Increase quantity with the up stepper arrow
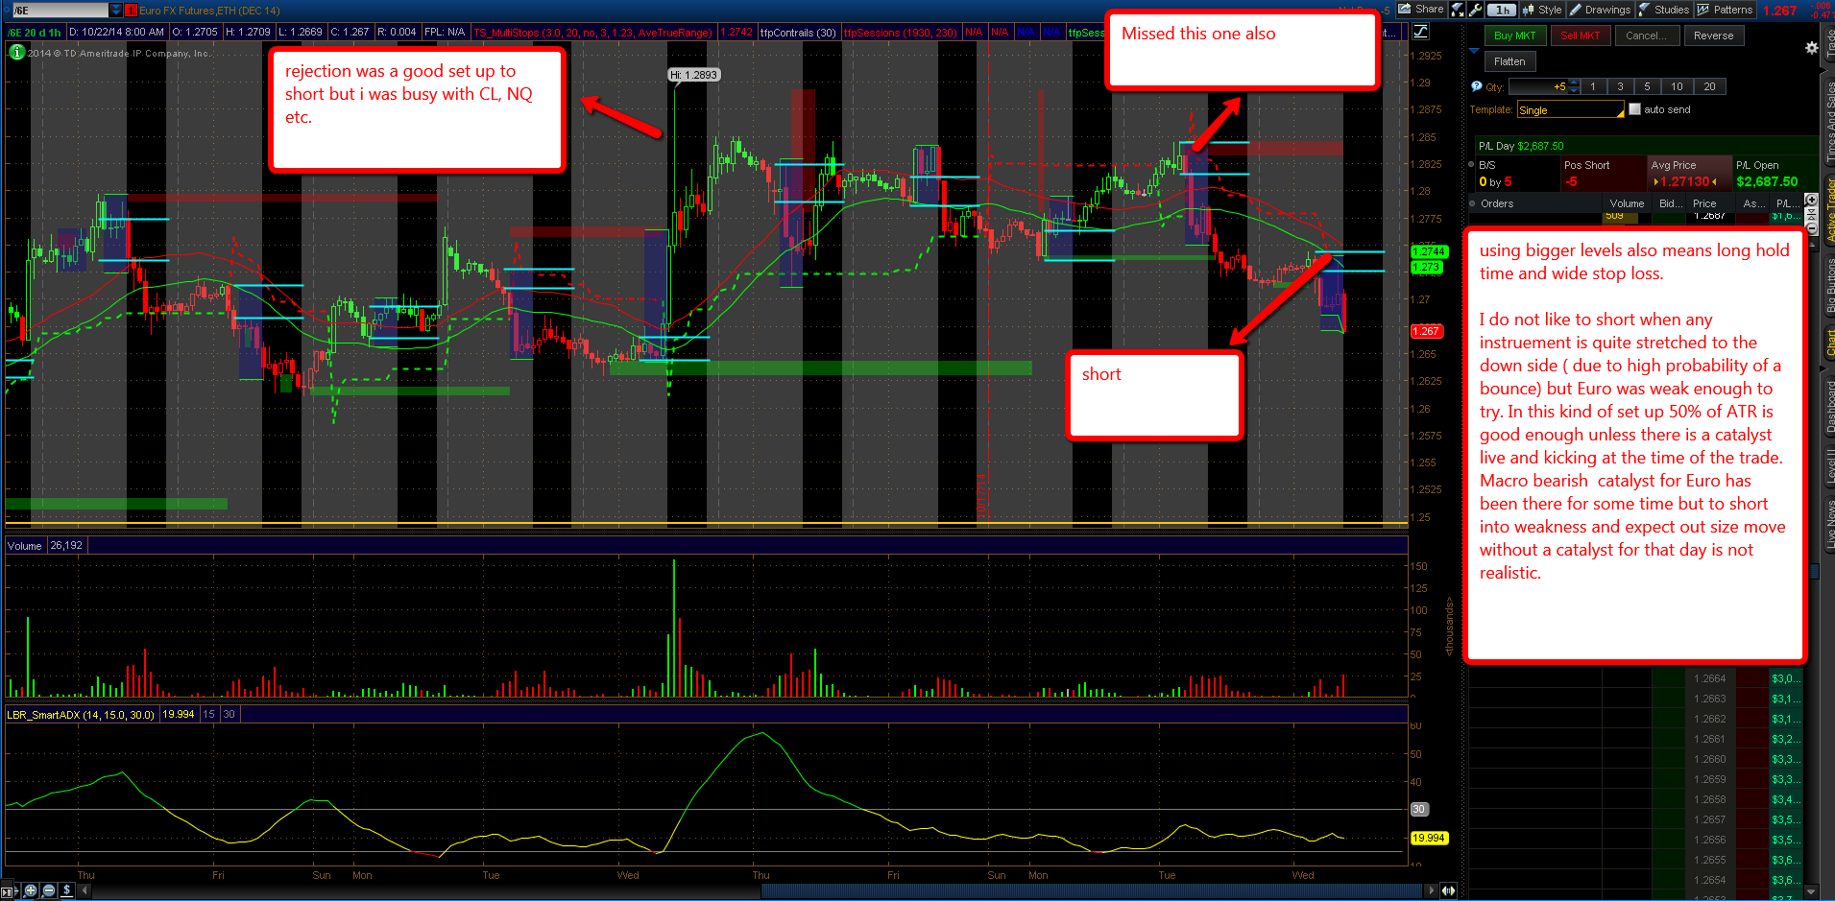This screenshot has height=901, width=1835. 1574,83
